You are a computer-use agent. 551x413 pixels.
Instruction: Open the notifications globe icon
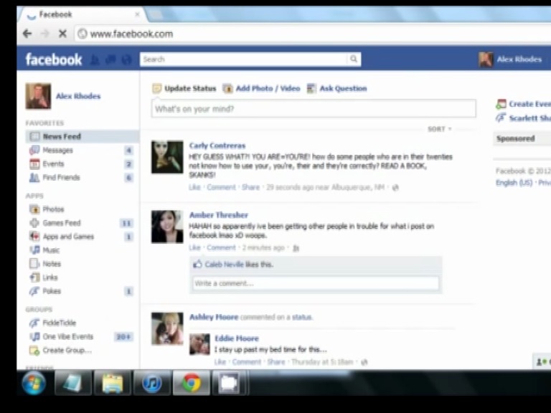[126, 60]
